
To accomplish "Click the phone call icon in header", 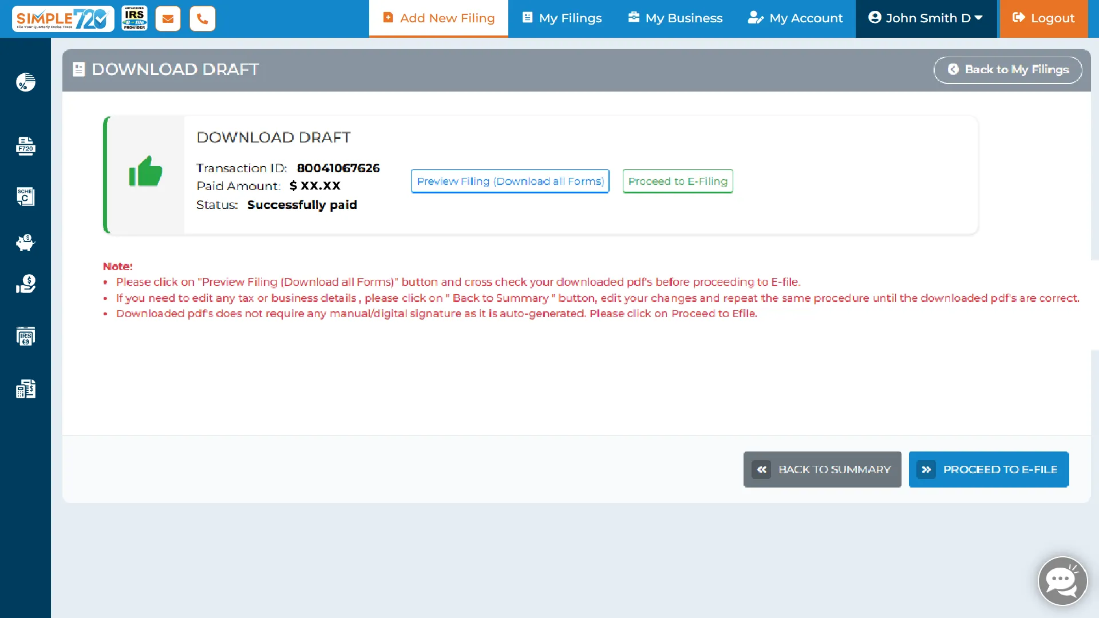I will pyautogui.click(x=202, y=19).
